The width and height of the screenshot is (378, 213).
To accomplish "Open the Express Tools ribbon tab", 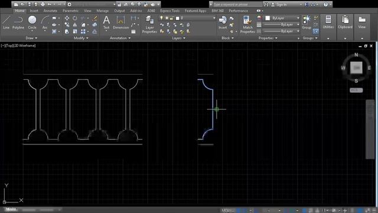I will (170, 11).
